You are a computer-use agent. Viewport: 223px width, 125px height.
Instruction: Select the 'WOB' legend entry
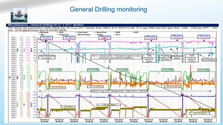[x=117, y=32]
